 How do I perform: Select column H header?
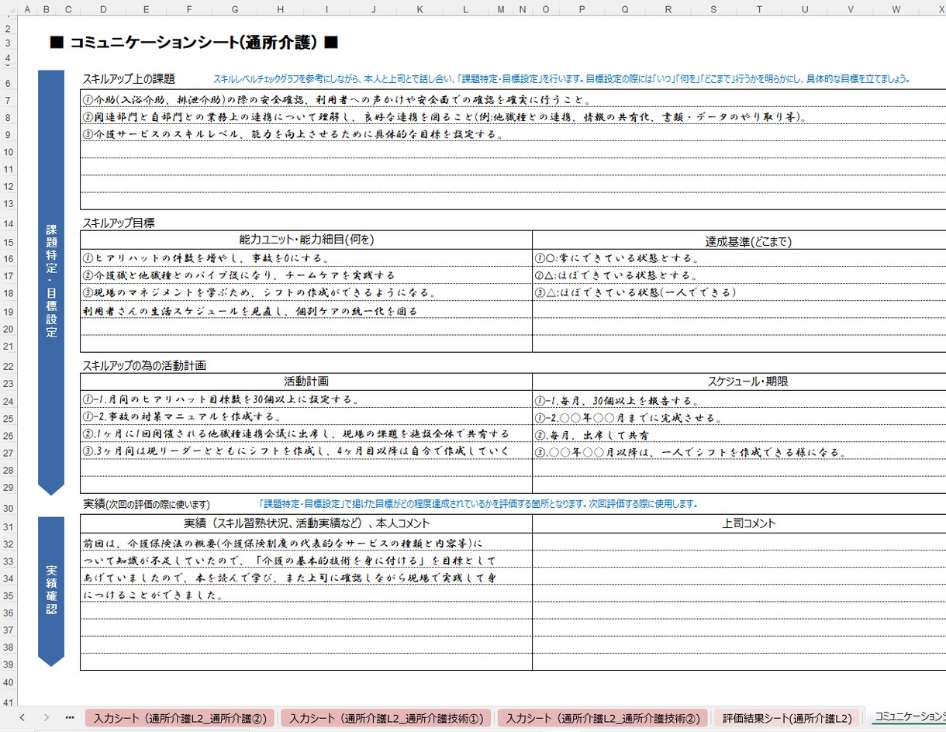coord(280,9)
